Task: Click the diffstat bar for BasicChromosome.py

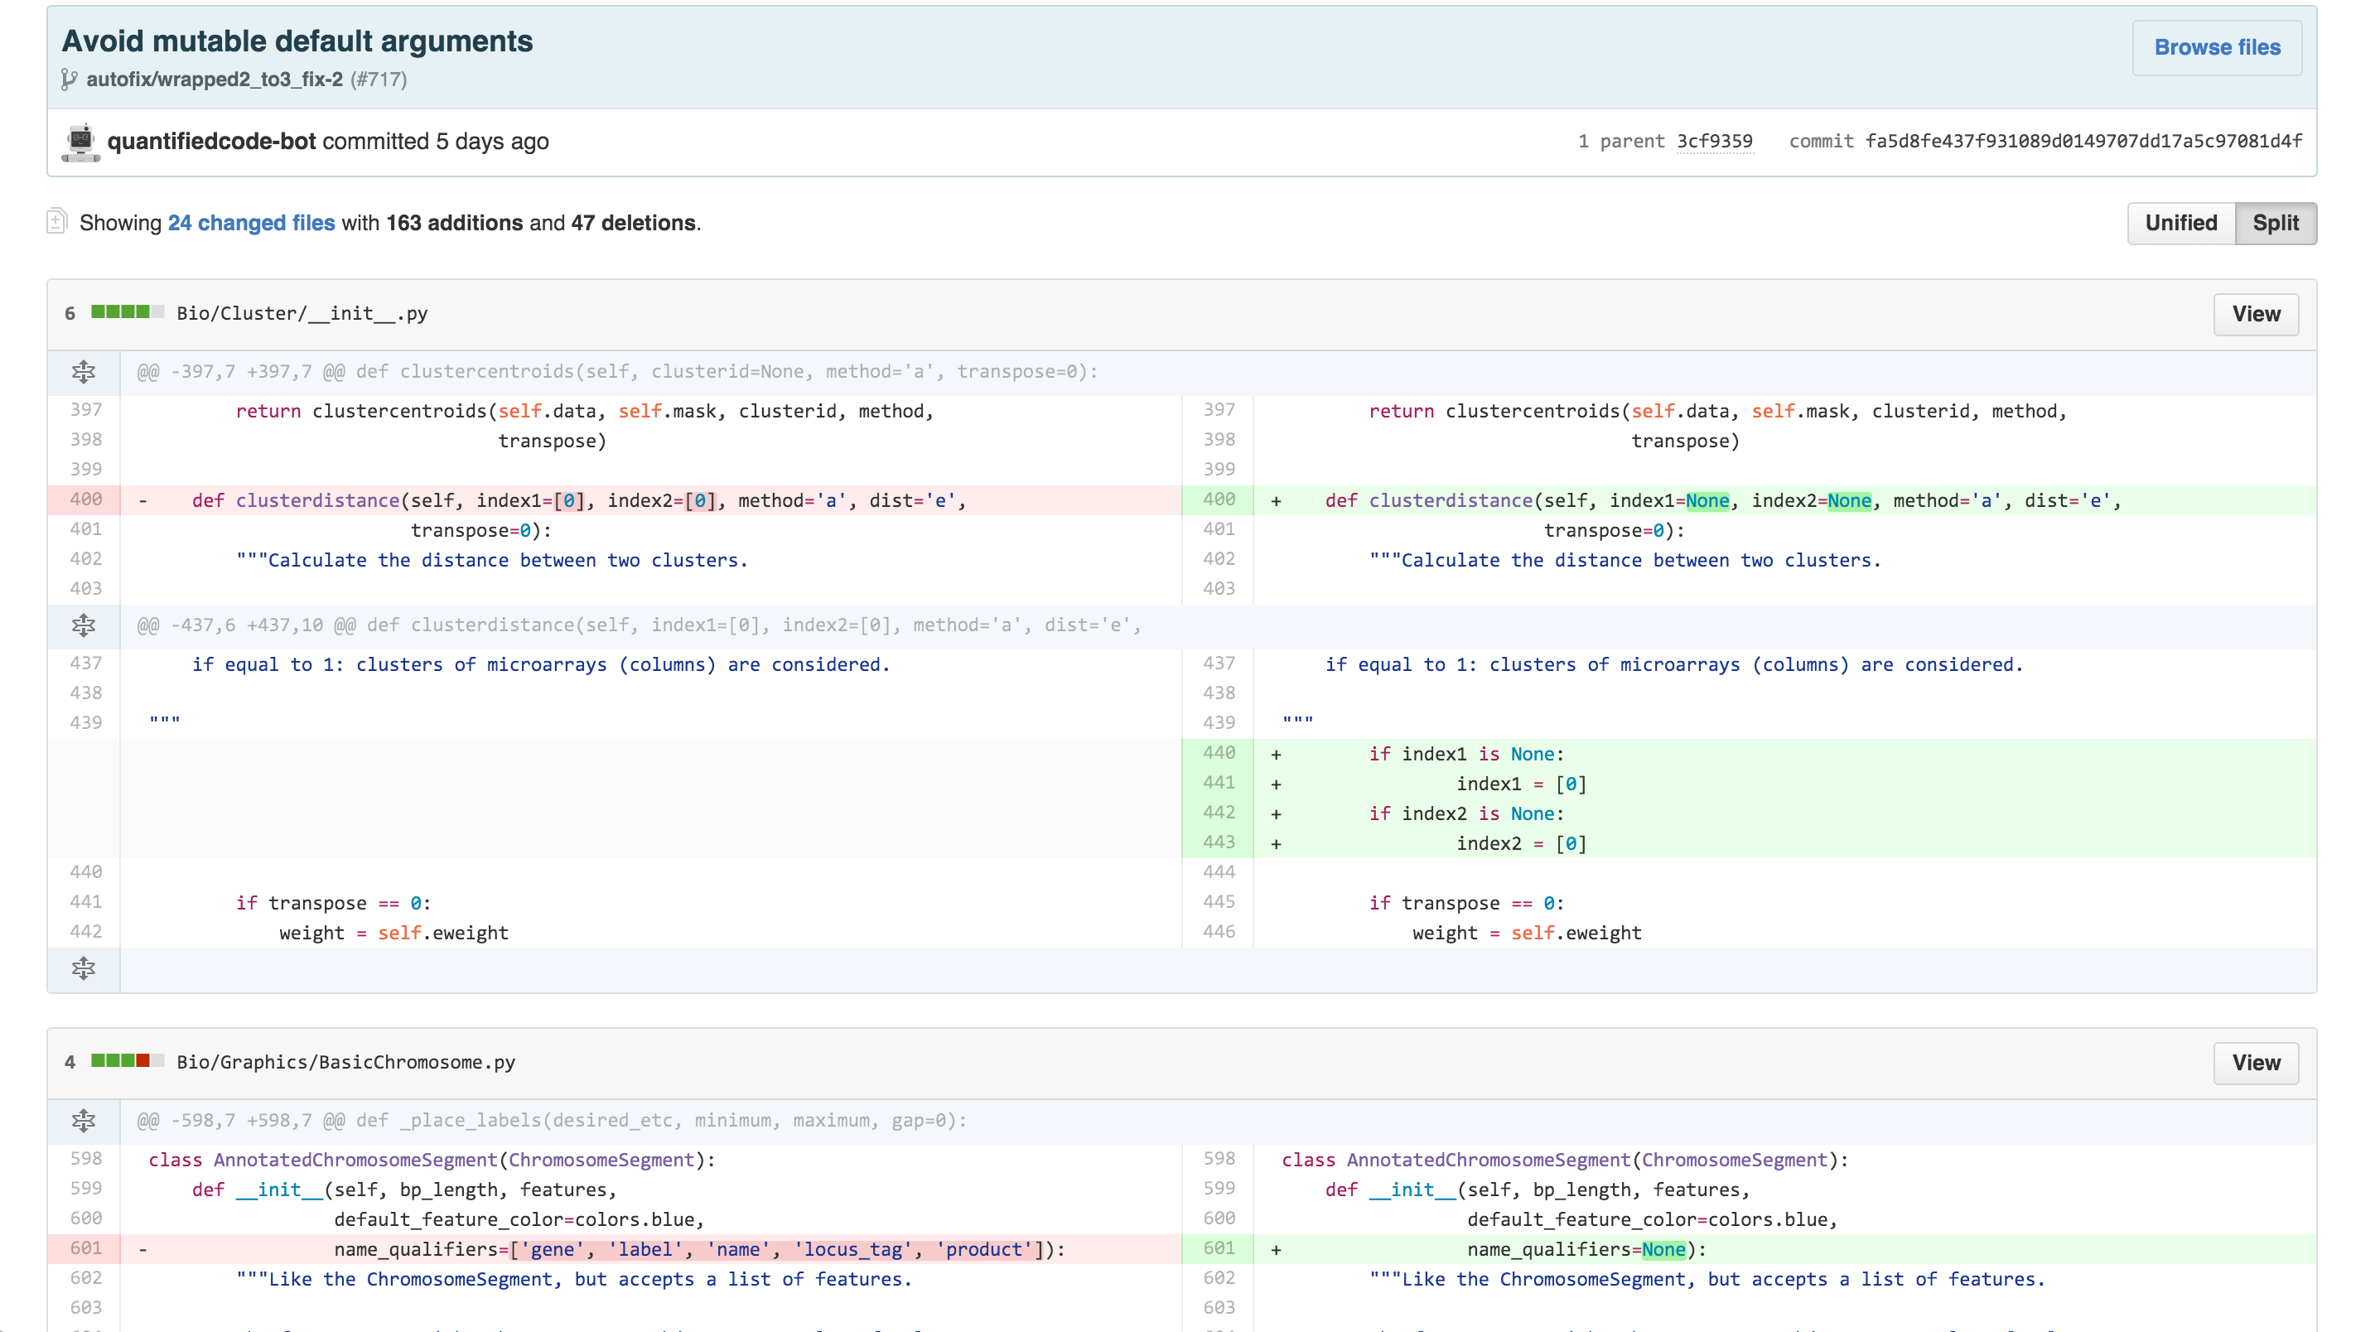Action: pos(127,1060)
